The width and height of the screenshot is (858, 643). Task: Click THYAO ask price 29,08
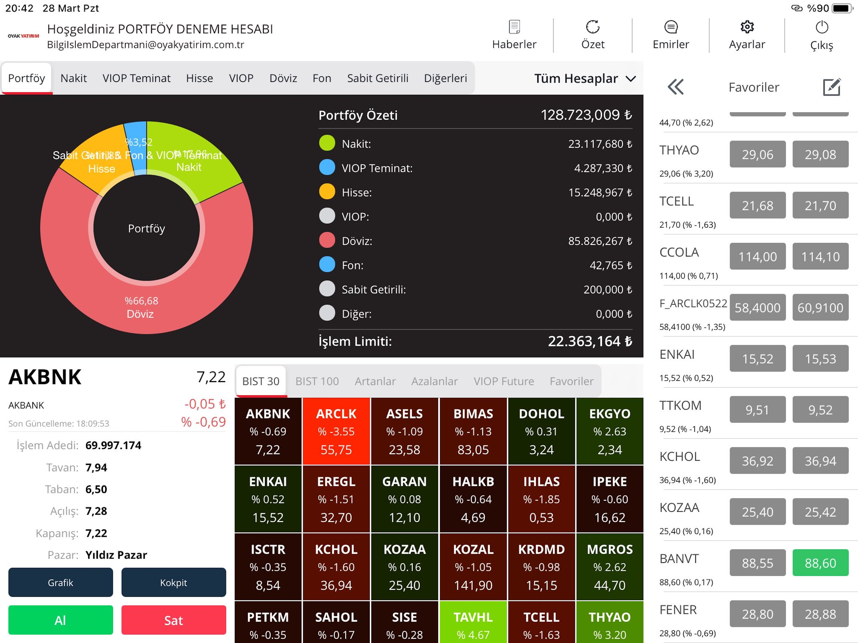(820, 154)
